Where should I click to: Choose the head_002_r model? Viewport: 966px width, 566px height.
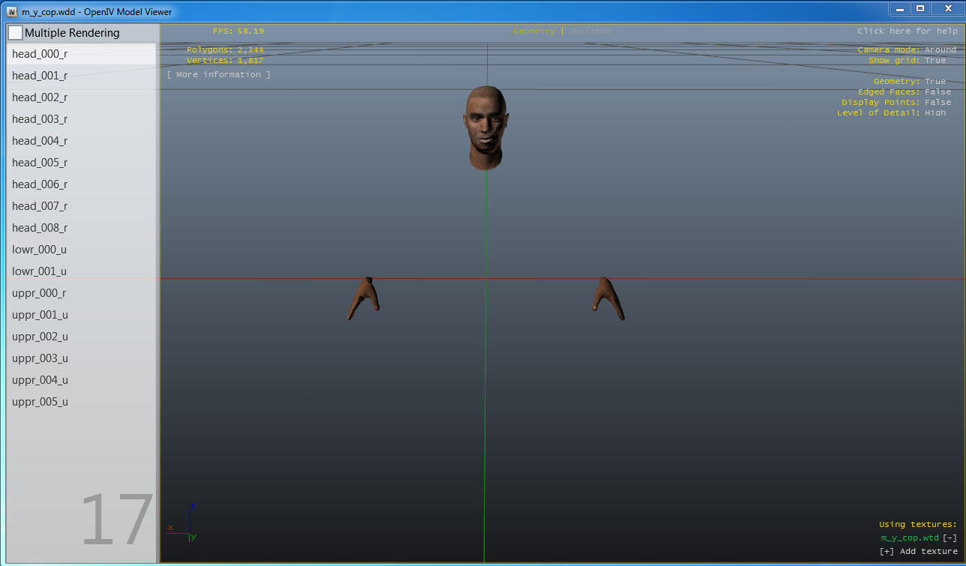pos(81,97)
